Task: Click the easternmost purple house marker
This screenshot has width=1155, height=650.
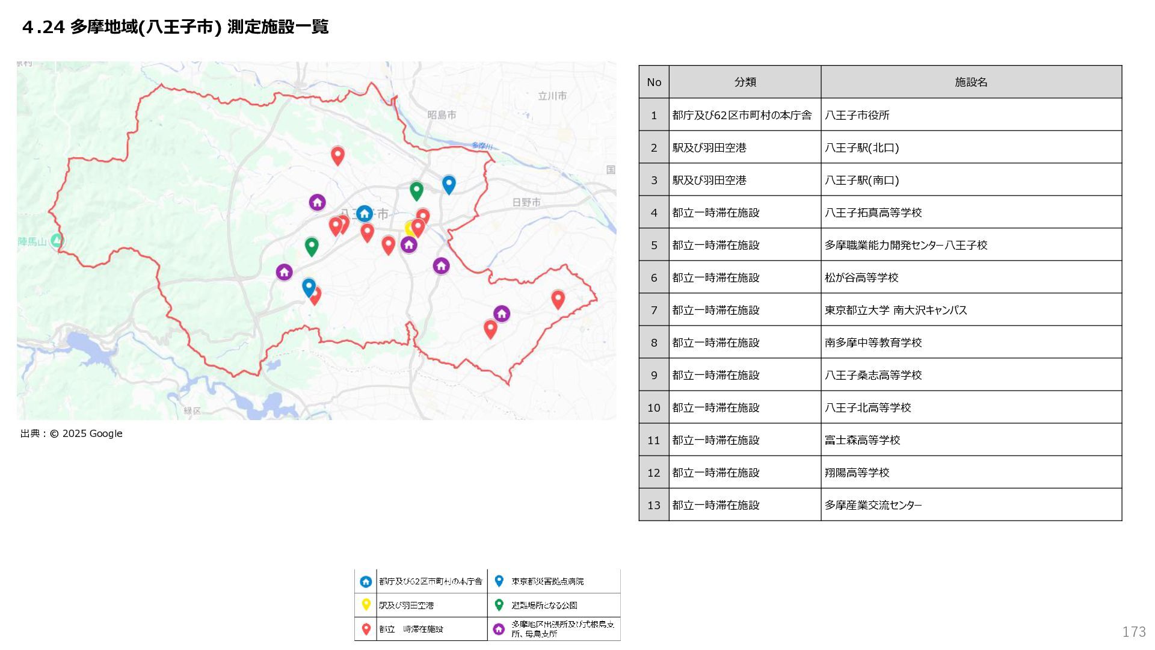Action: point(502,314)
